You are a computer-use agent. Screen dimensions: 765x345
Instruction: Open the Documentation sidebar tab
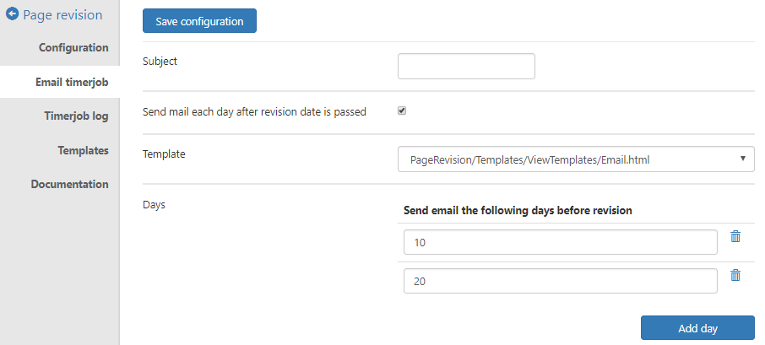[x=70, y=184]
